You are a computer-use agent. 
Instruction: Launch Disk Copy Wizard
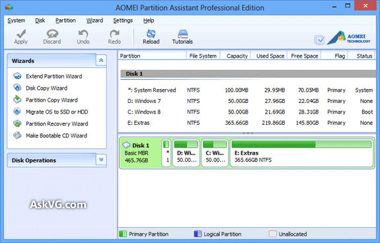coord(46,88)
